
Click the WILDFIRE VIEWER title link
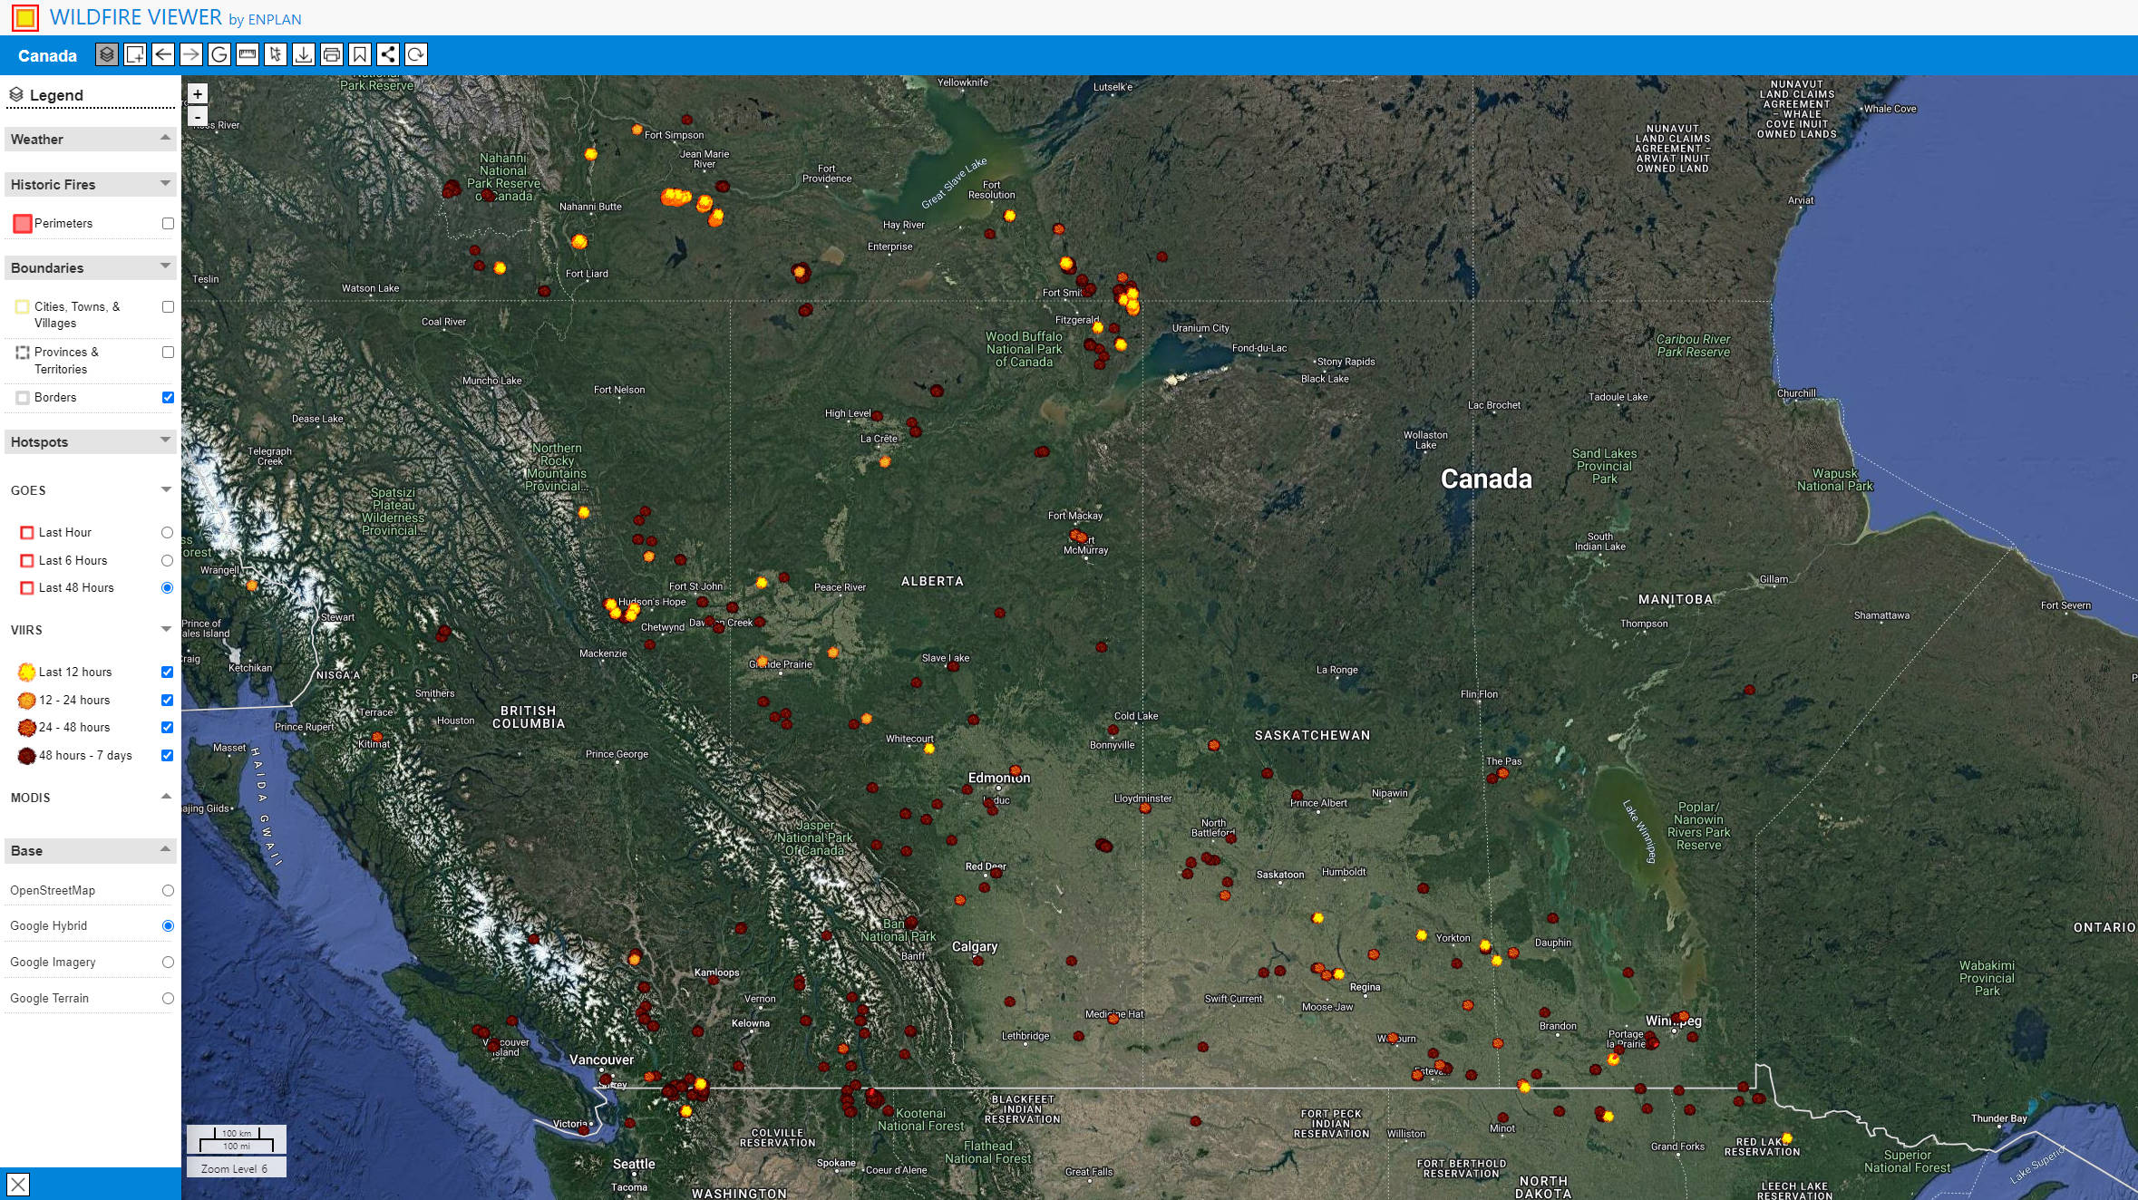pyautogui.click(x=135, y=17)
